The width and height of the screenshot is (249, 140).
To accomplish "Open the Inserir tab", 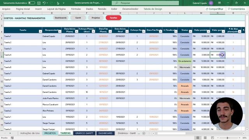I will point(39,9).
